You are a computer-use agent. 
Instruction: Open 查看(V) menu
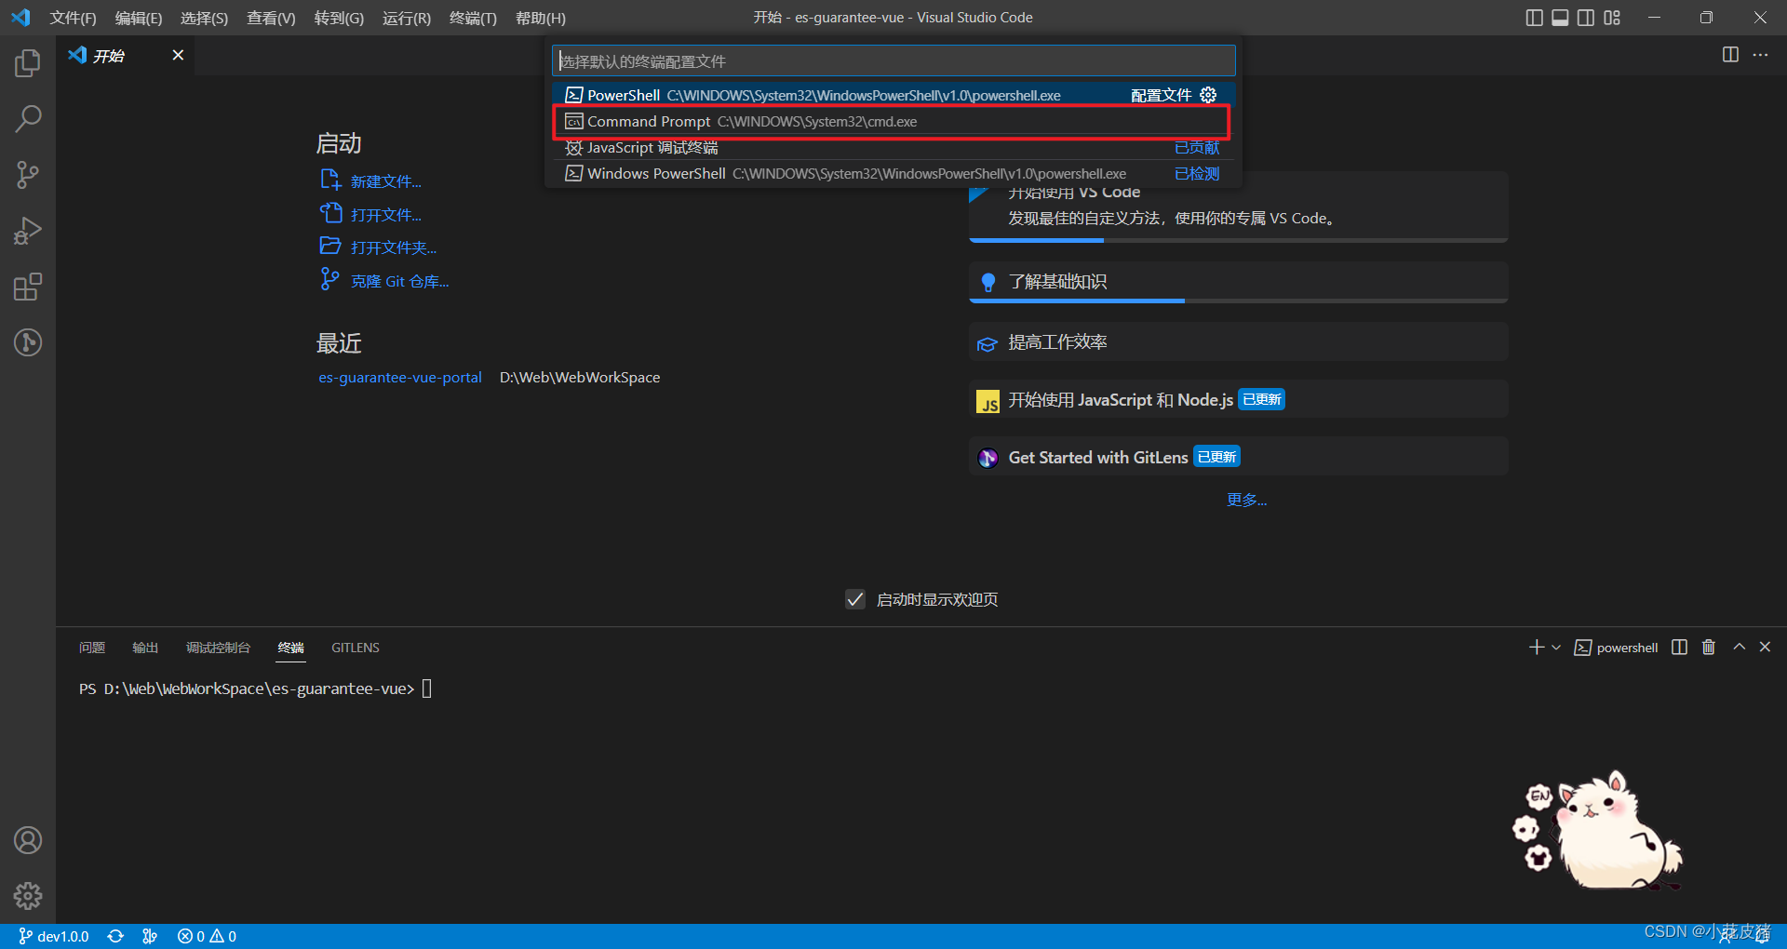[x=271, y=18]
